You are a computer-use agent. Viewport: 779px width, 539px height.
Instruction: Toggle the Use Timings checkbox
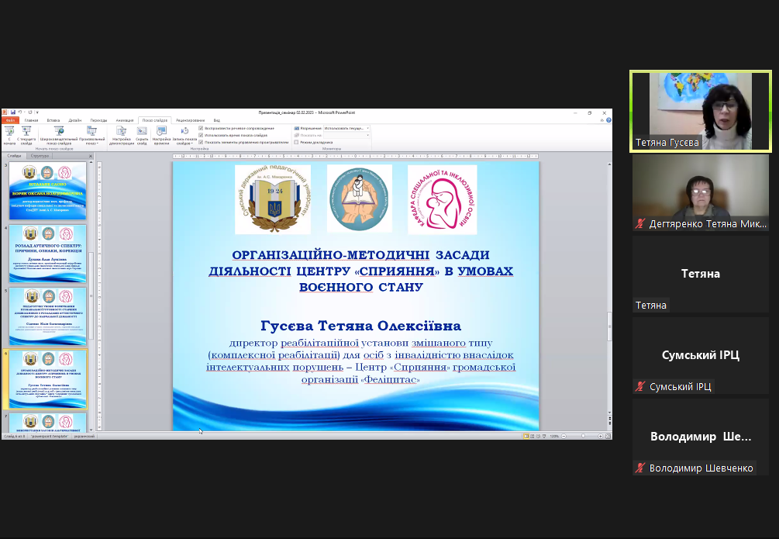(202, 135)
